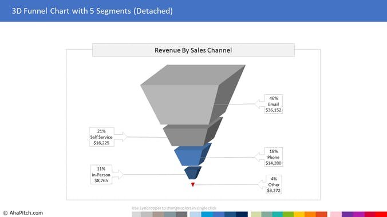The height and width of the screenshot is (217, 387).
Task: Select the tiny red Other funnel segment
Action: 193,184
